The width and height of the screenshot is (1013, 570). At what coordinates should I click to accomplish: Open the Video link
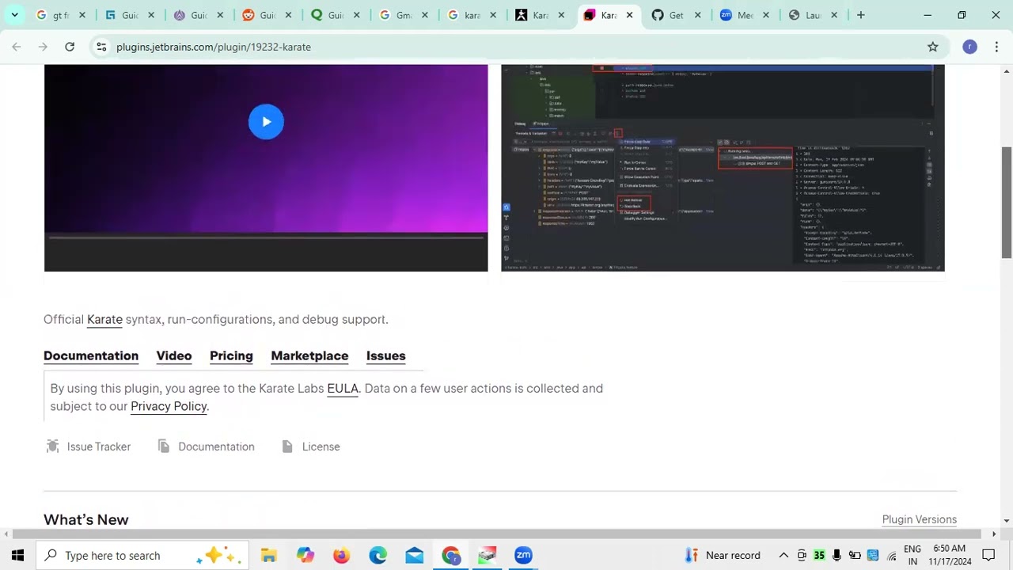pos(174,355)
